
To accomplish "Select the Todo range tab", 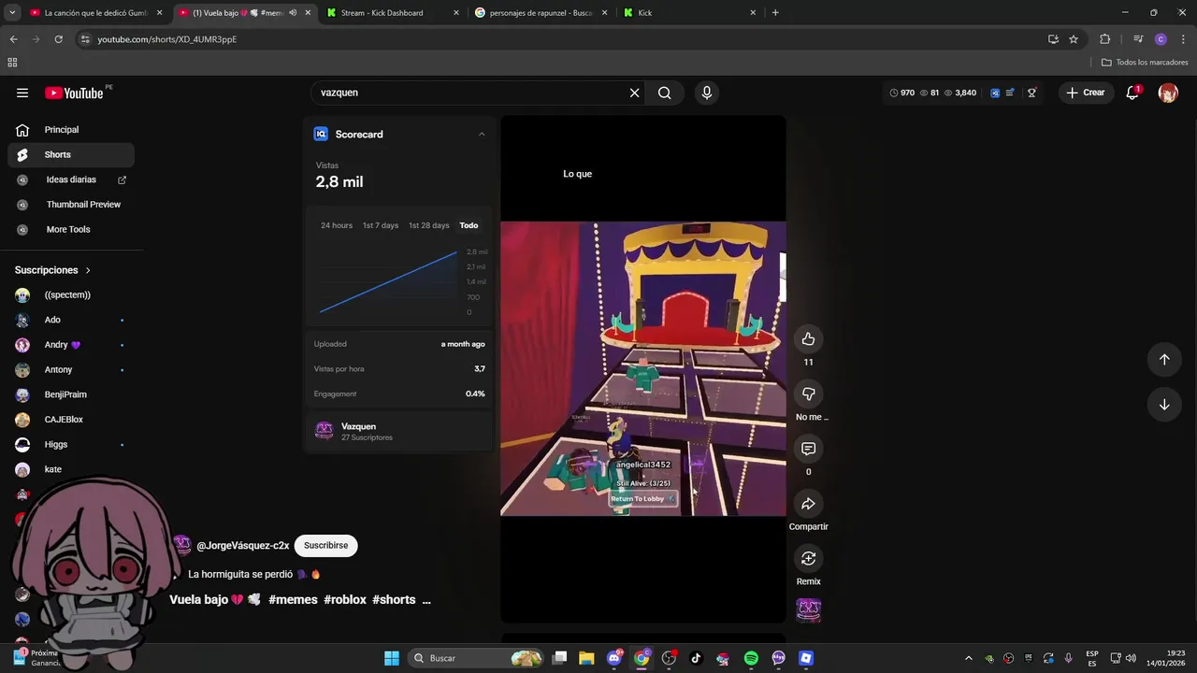I will pyautogui.click(x=469, y=225).
